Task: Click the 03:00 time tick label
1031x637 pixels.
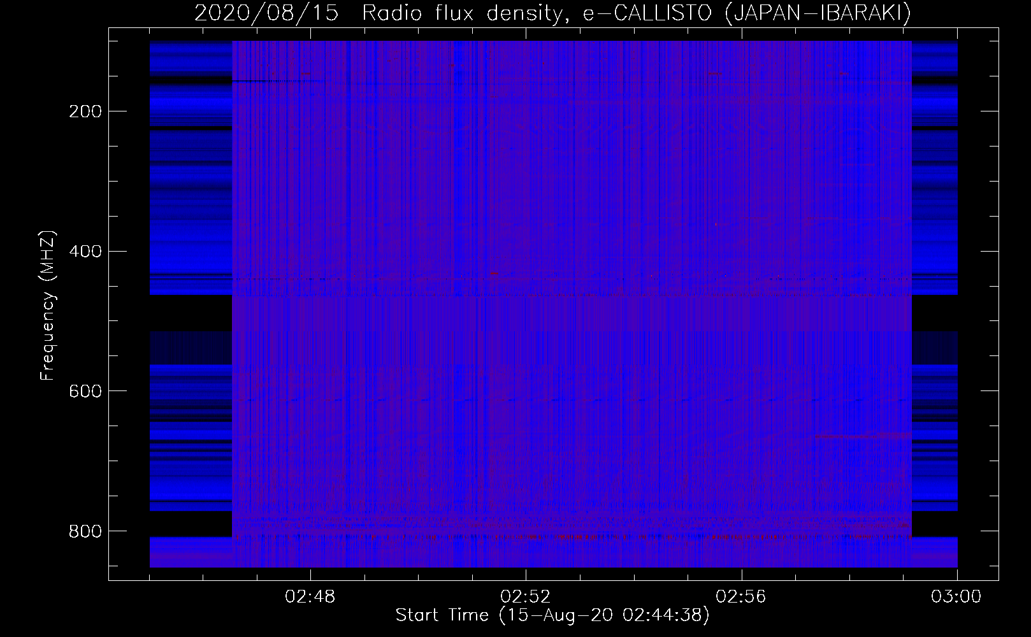Action: [957, 597]
